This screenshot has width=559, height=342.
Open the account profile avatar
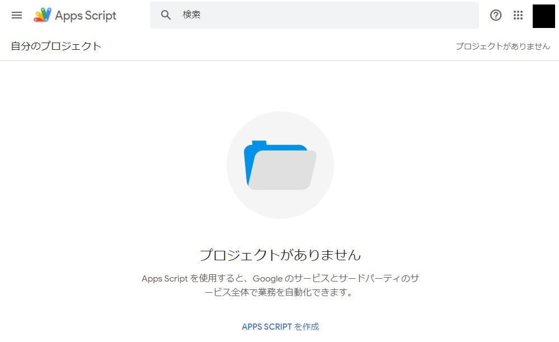[543, 16]
